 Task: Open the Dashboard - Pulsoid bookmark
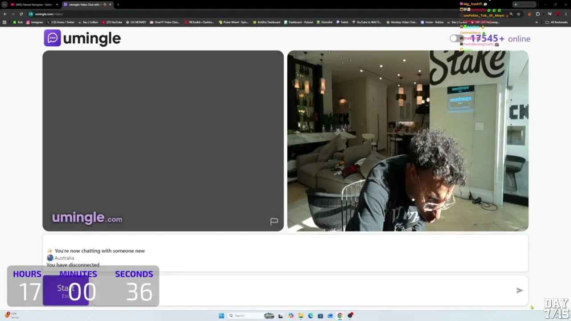[298, 22]
